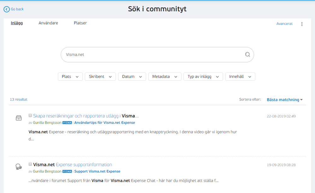Screen dimensions: 315x193
Task: Open the Typ av inlägg dropdown
Action: [203, 77]
